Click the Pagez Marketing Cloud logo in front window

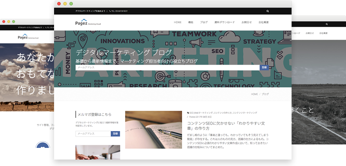(88, 22)
